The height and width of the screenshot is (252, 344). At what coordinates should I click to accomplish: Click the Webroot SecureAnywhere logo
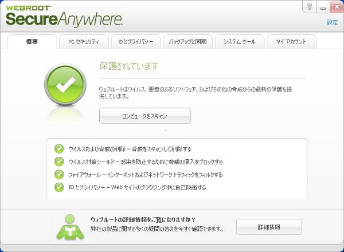click(64, 16)
